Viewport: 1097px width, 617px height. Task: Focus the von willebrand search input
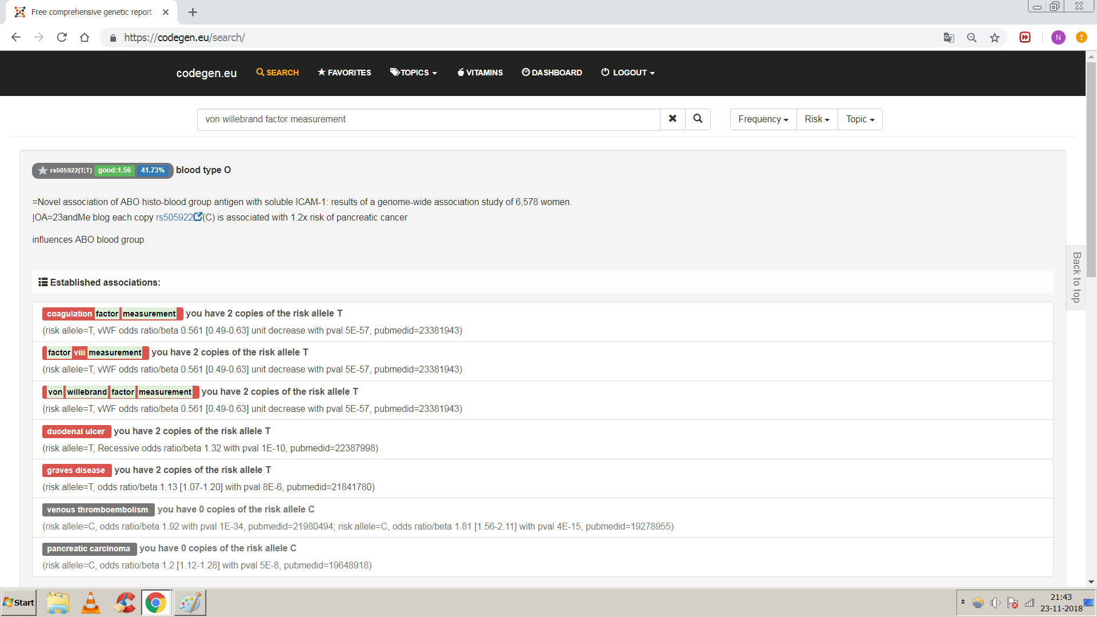(429, 119)
